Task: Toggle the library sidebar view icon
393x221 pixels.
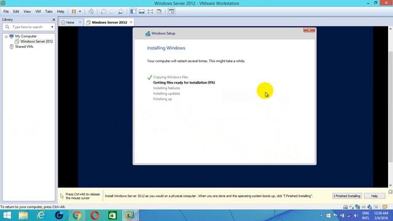Action: [133, 12]
